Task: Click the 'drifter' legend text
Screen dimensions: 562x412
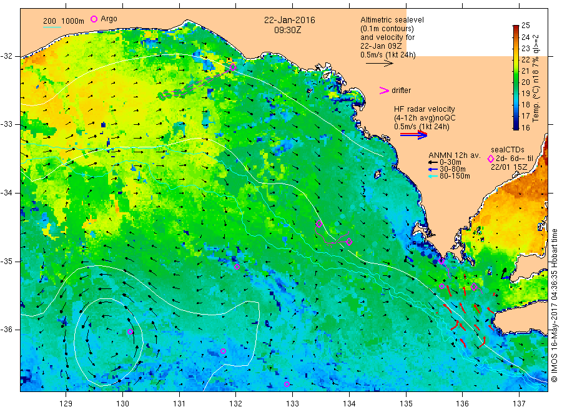Action: pyautogui.click(x=402, y=91)
